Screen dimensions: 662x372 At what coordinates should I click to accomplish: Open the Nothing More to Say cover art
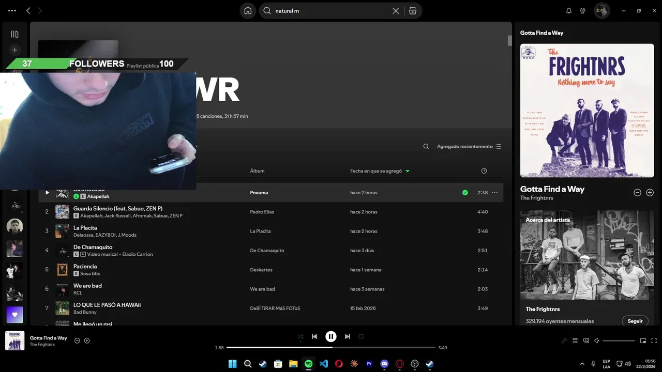coord(587,111)
